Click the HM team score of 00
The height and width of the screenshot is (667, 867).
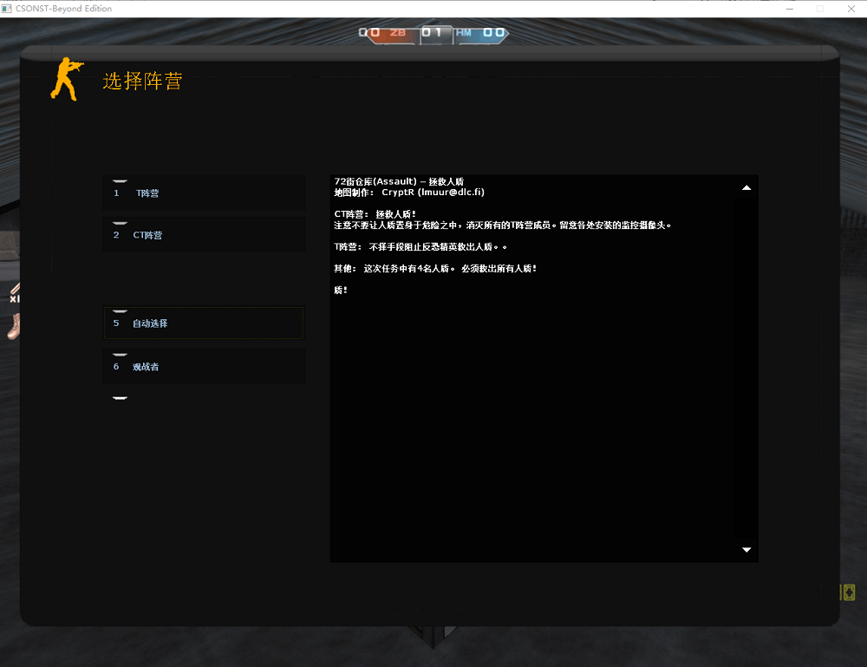click(x=494, y=35)
